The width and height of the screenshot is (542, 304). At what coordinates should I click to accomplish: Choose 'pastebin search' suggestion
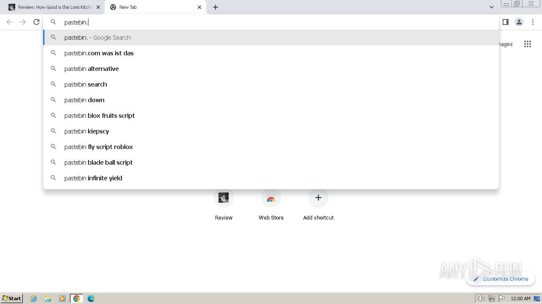click(x=271, y=84)
